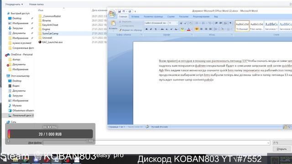
Task: Redo action in Quick Access toolbar
Action: tap(130, 11)
